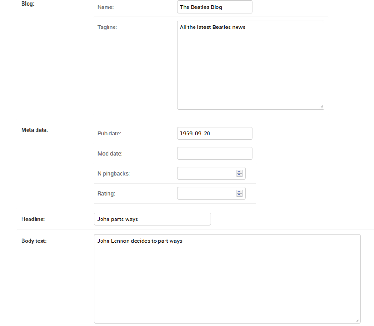Click the N pingbacks number field
Image resolution: width=374 pixels, height=326 pixels.
(x=211, y=173)
